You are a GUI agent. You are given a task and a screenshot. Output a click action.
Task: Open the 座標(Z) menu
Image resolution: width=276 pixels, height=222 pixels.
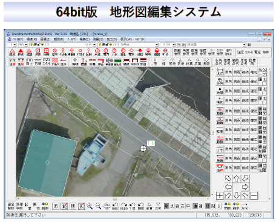45,39
